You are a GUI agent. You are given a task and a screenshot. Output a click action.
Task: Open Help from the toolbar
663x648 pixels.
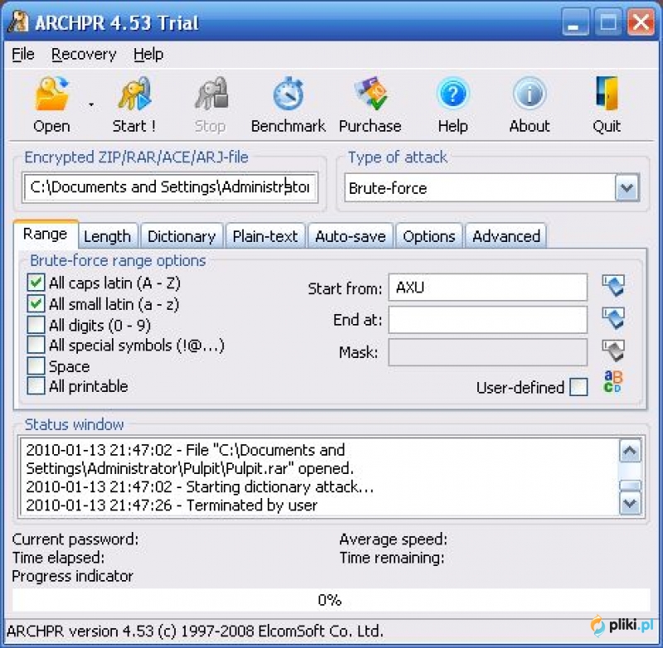452,105
